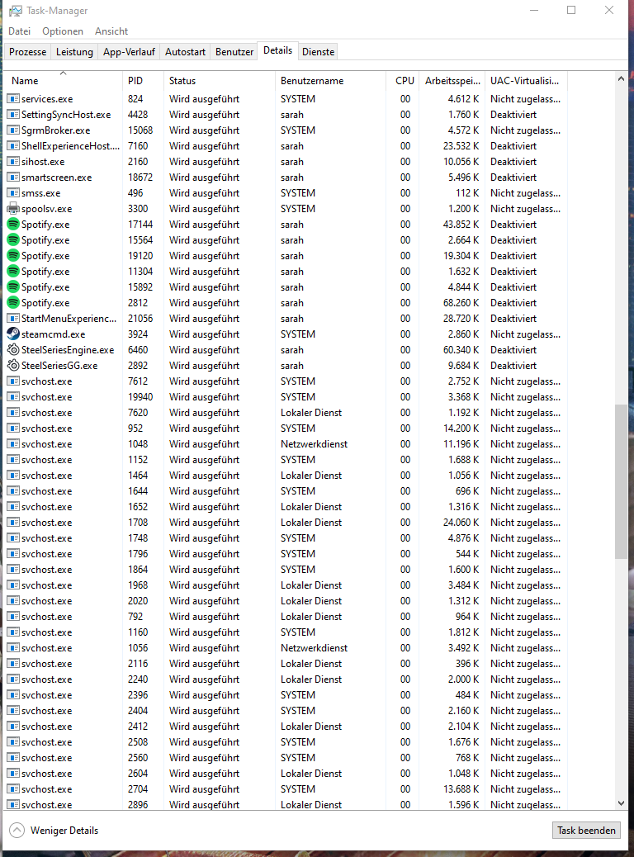
Task: Select svchost.exe row with PID 1864
Action: click(286, 570)
